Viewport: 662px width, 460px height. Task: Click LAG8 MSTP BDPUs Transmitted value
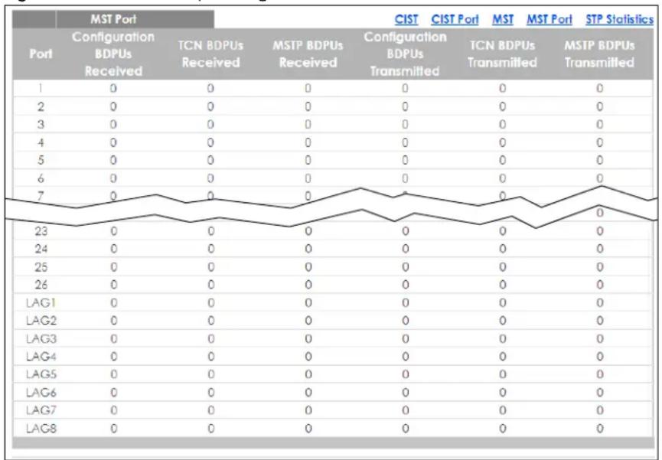[x=599, y=429]
